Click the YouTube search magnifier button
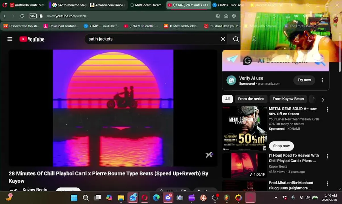 point(236,39)
